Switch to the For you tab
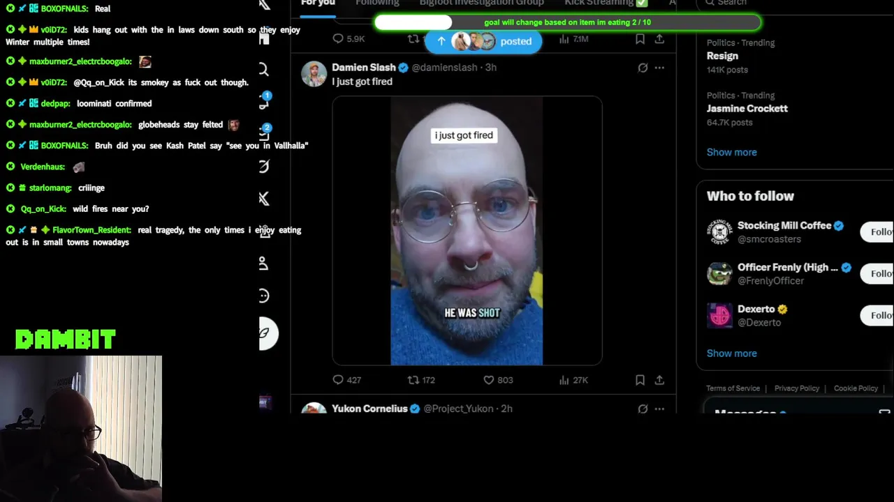Viewport: 894px width, 502px height. point(318,3)
